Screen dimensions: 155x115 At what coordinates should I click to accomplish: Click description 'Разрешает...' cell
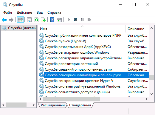138,52
